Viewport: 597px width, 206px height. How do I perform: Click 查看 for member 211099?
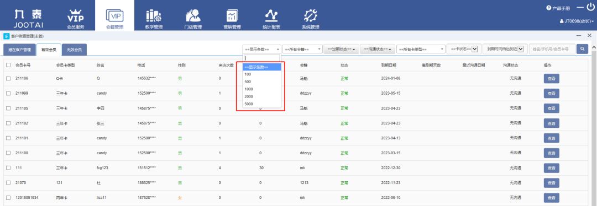(551, 93)
